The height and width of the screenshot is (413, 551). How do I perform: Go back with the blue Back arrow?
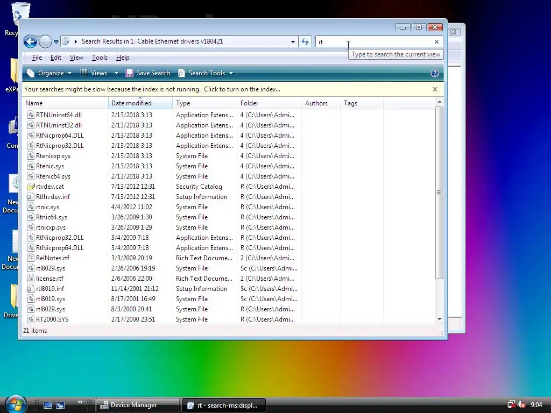tap(30, 41)
